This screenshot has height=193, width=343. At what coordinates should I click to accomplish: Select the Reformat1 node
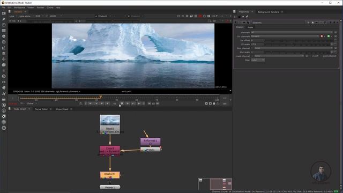pyautogui.click(x=150, y=142)
